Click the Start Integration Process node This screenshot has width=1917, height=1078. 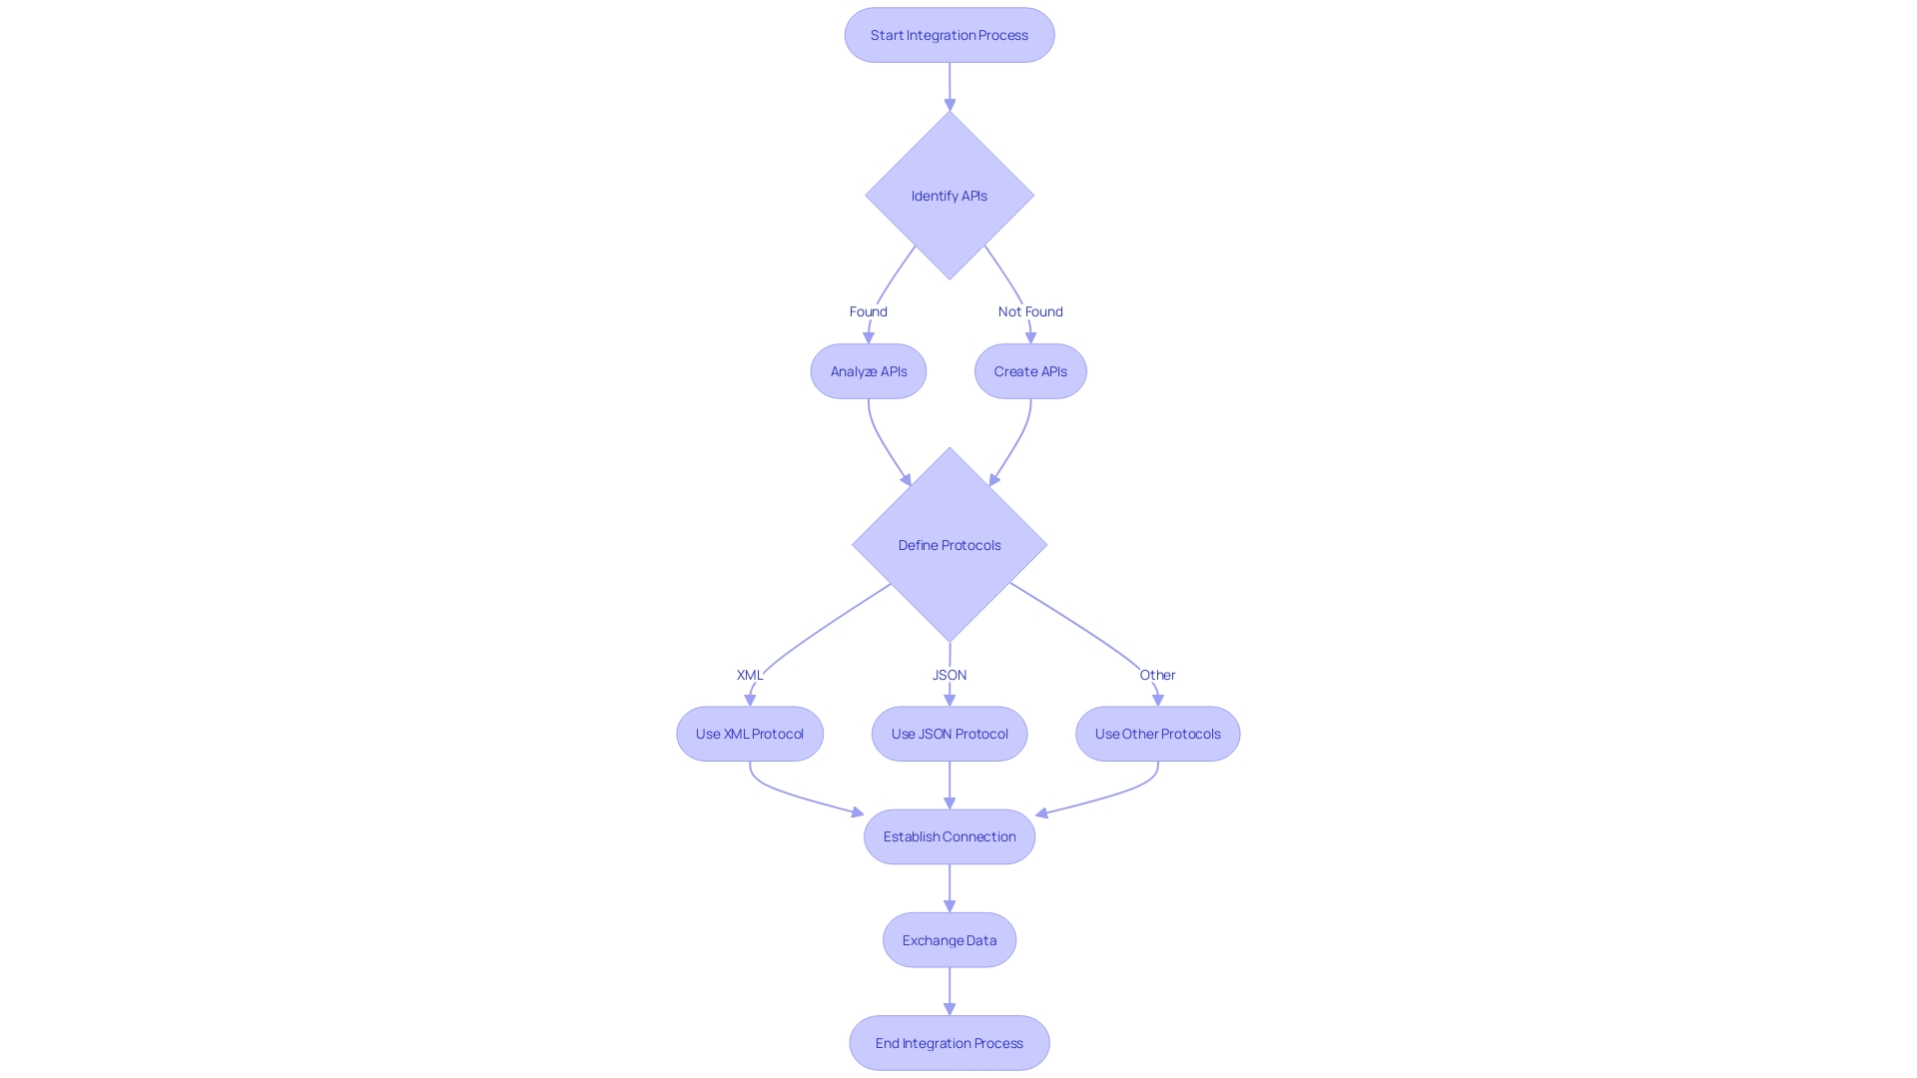coord(950,34)
